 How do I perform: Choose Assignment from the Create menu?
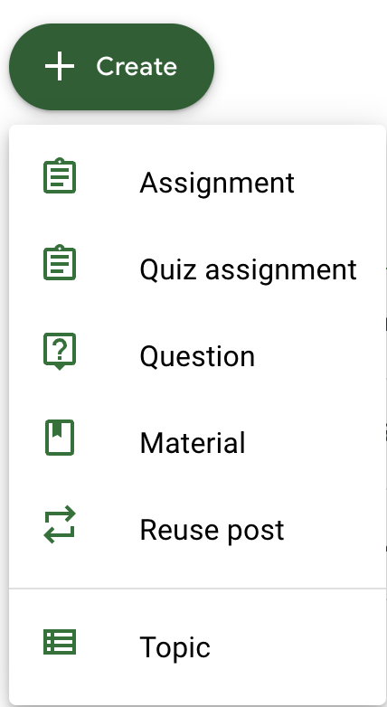[197, 183]
